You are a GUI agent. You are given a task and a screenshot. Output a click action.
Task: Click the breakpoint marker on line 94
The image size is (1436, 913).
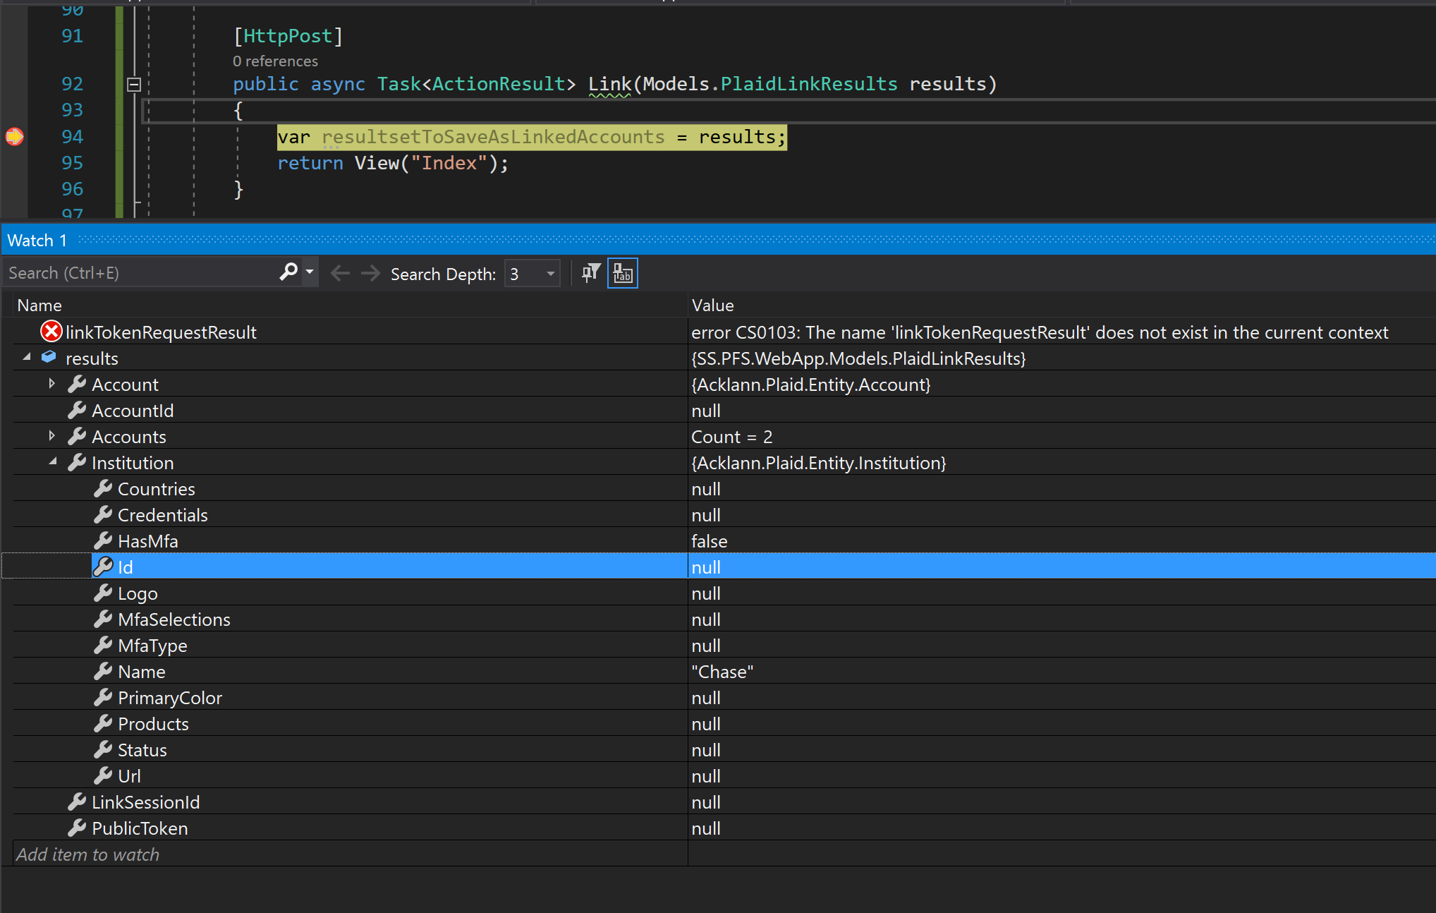pyautogui.click(x=14, y=136)
